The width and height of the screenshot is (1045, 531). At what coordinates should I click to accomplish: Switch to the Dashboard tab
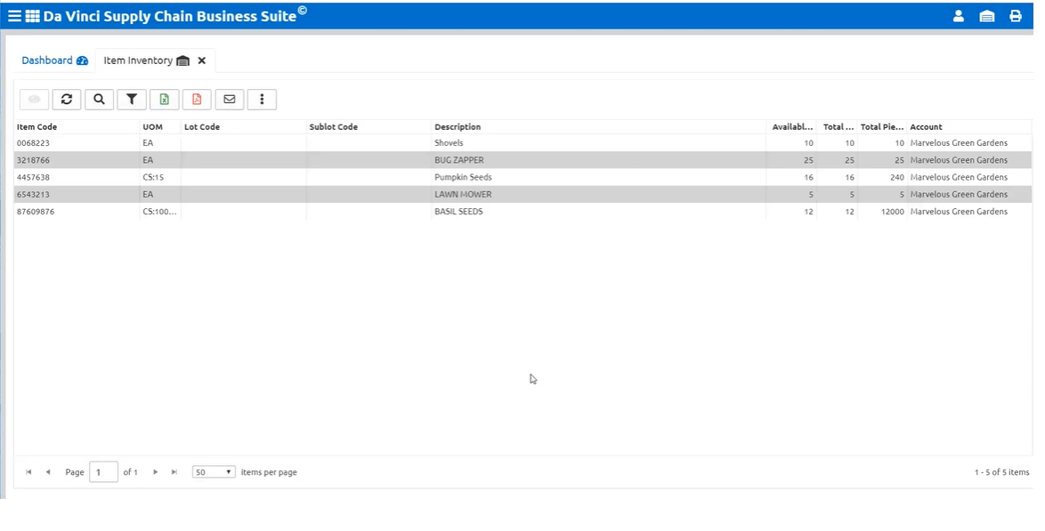click(47, 60)
